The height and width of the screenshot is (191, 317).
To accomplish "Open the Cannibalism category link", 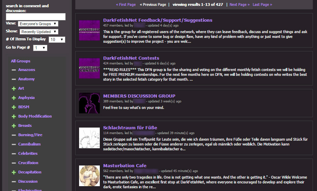I will pos(29,144).
